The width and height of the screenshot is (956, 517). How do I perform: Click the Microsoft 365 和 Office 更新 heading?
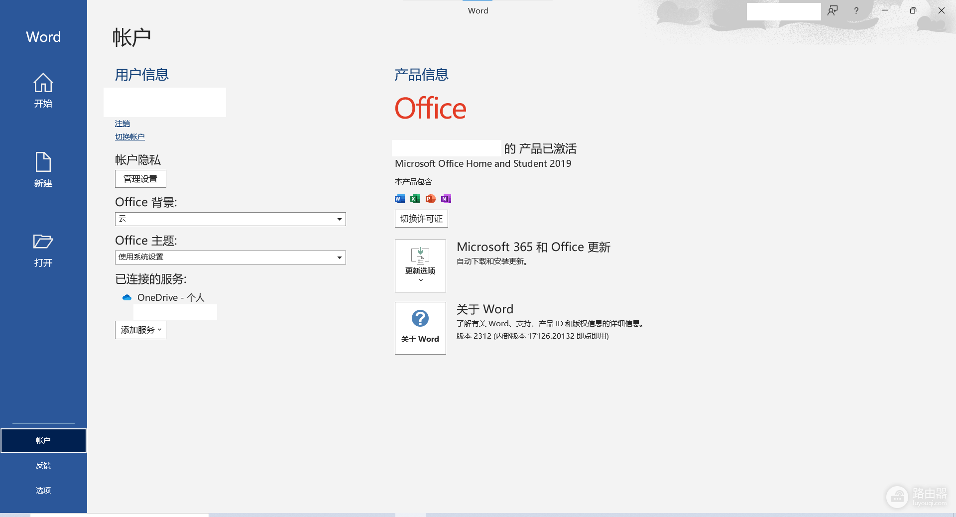tap(533, 247)
